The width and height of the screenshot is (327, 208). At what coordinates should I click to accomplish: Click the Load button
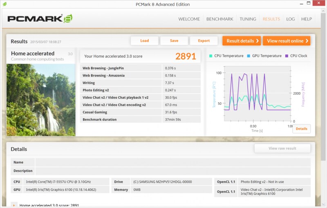pyautogui.click(x=144, y=41)
